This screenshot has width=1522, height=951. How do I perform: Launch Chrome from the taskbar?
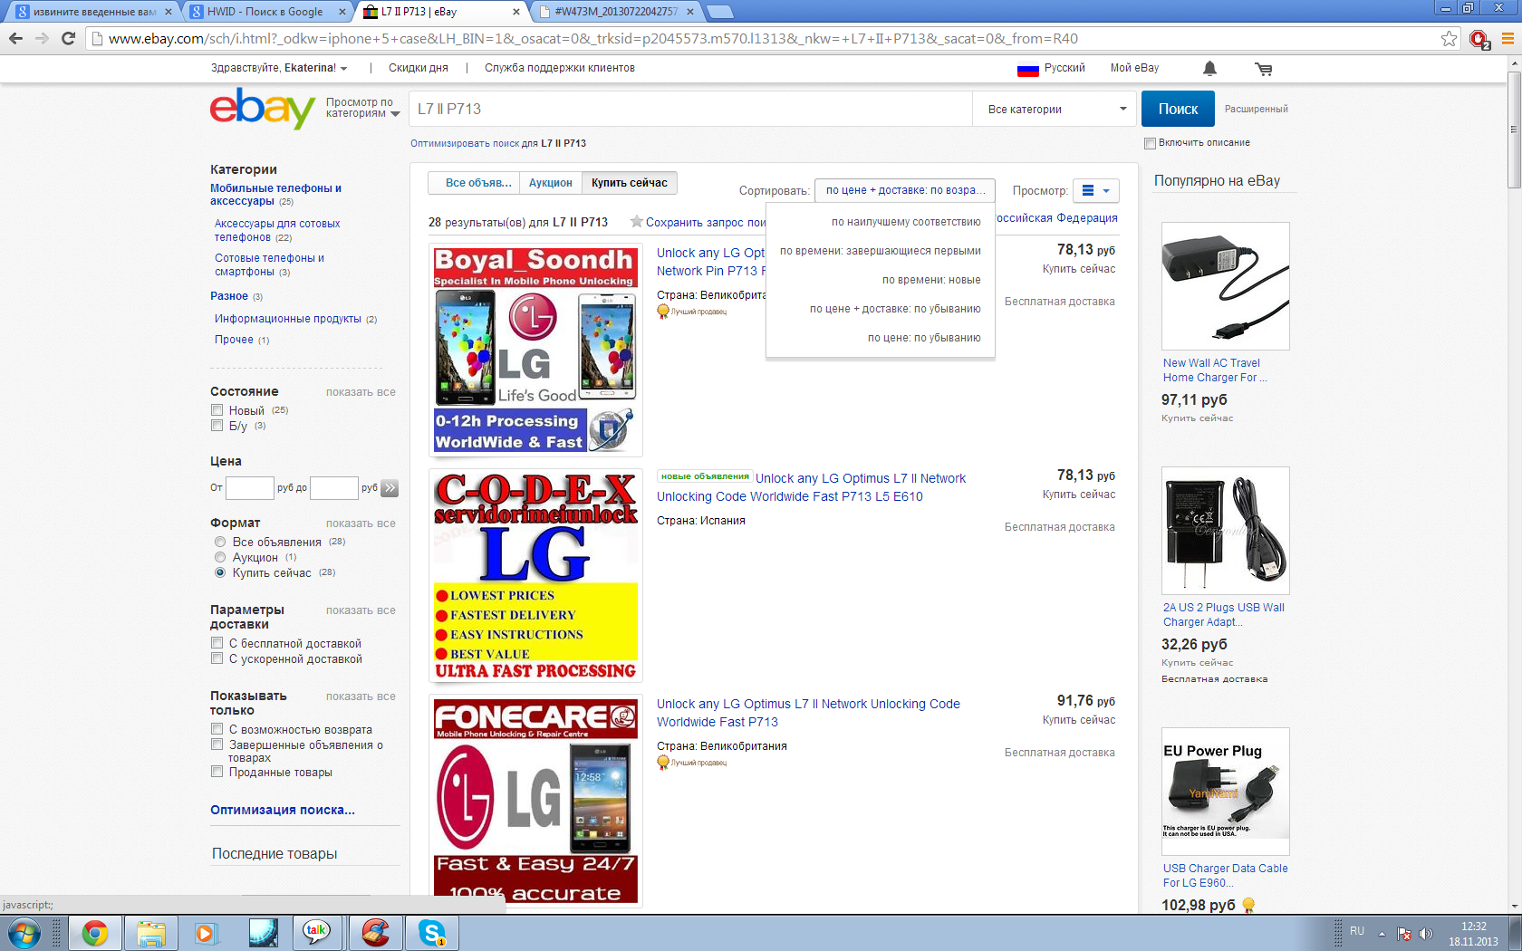(94, 932)
